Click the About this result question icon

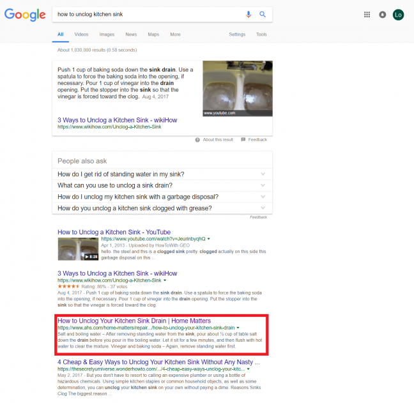(197, 140)
